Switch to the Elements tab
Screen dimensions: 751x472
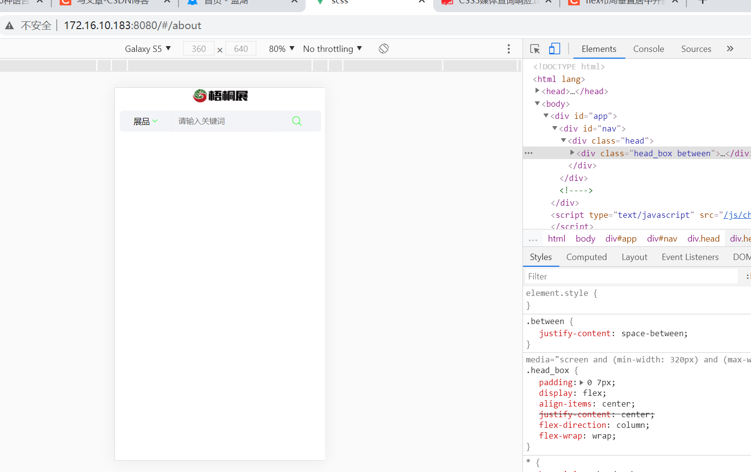[x=599, y=49]
